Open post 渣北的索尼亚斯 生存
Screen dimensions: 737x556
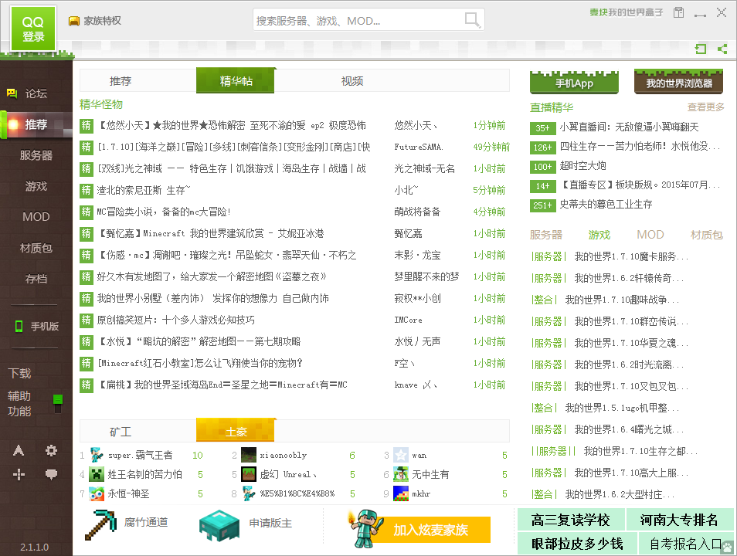[144, 190]
